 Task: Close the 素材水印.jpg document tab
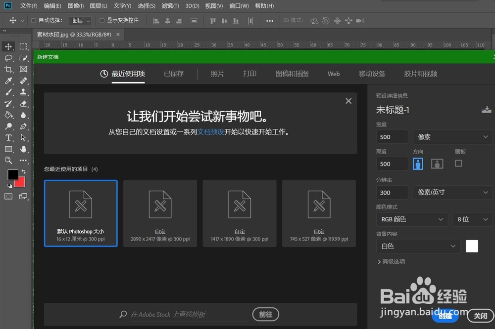pos(118,35)
